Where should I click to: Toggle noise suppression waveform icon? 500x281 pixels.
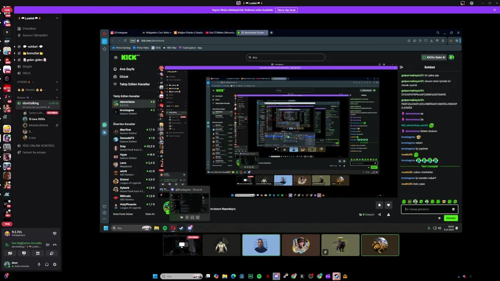(48, 245)
